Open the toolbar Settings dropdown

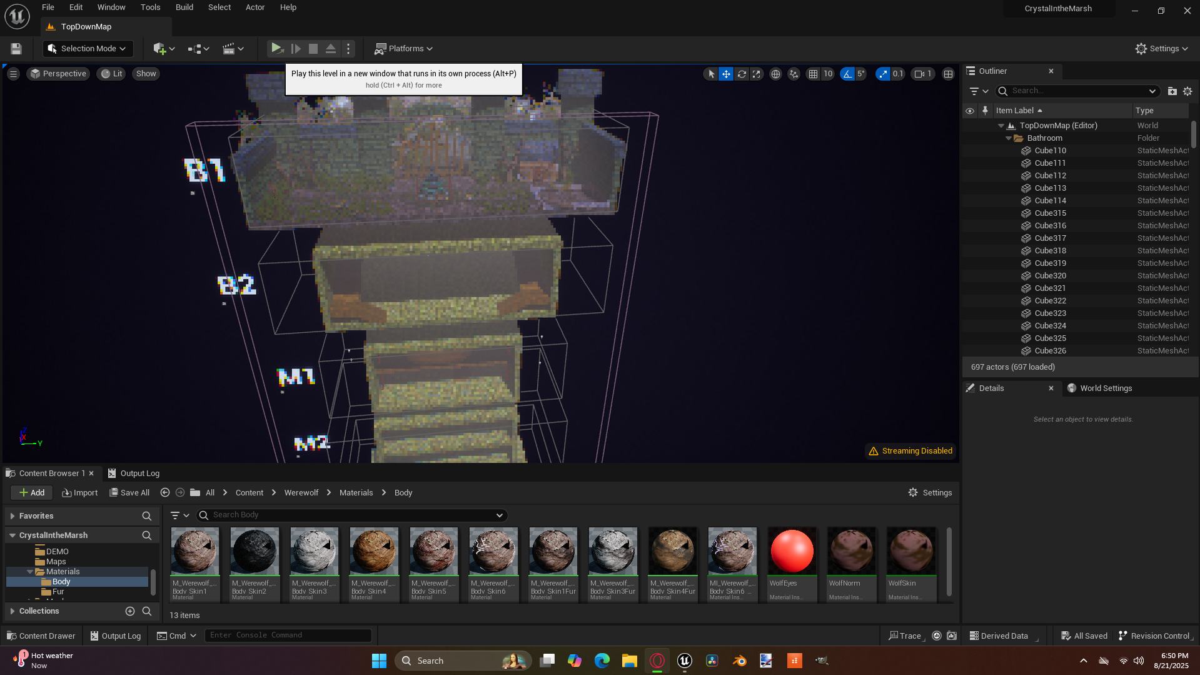pyautogui.click(x=1162, y=49)
